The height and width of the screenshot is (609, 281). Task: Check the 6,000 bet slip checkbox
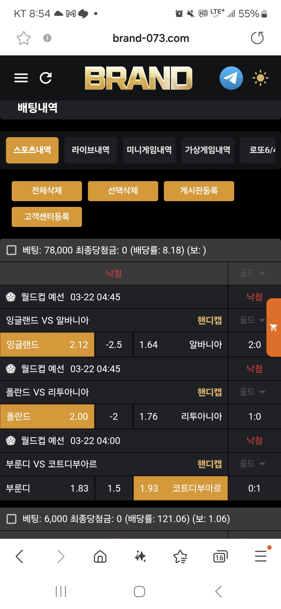(11, 519)
